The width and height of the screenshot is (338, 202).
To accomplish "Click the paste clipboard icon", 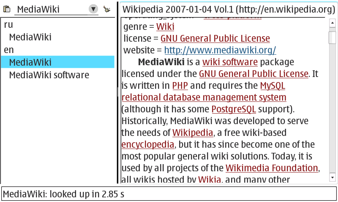I will pyautogui.click(x=7, y=9).
